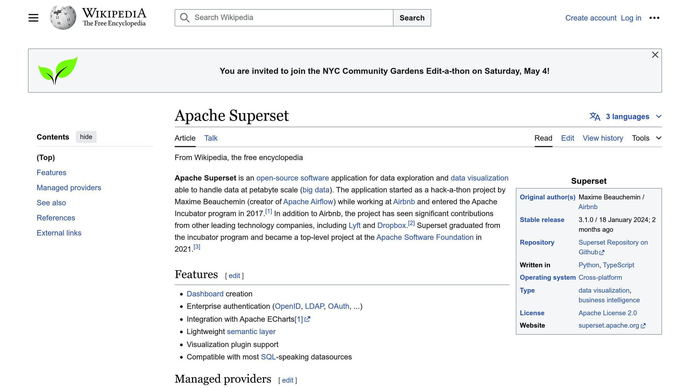Click the language translation icon
Screen dimensions: 690x388
point(594,117)
